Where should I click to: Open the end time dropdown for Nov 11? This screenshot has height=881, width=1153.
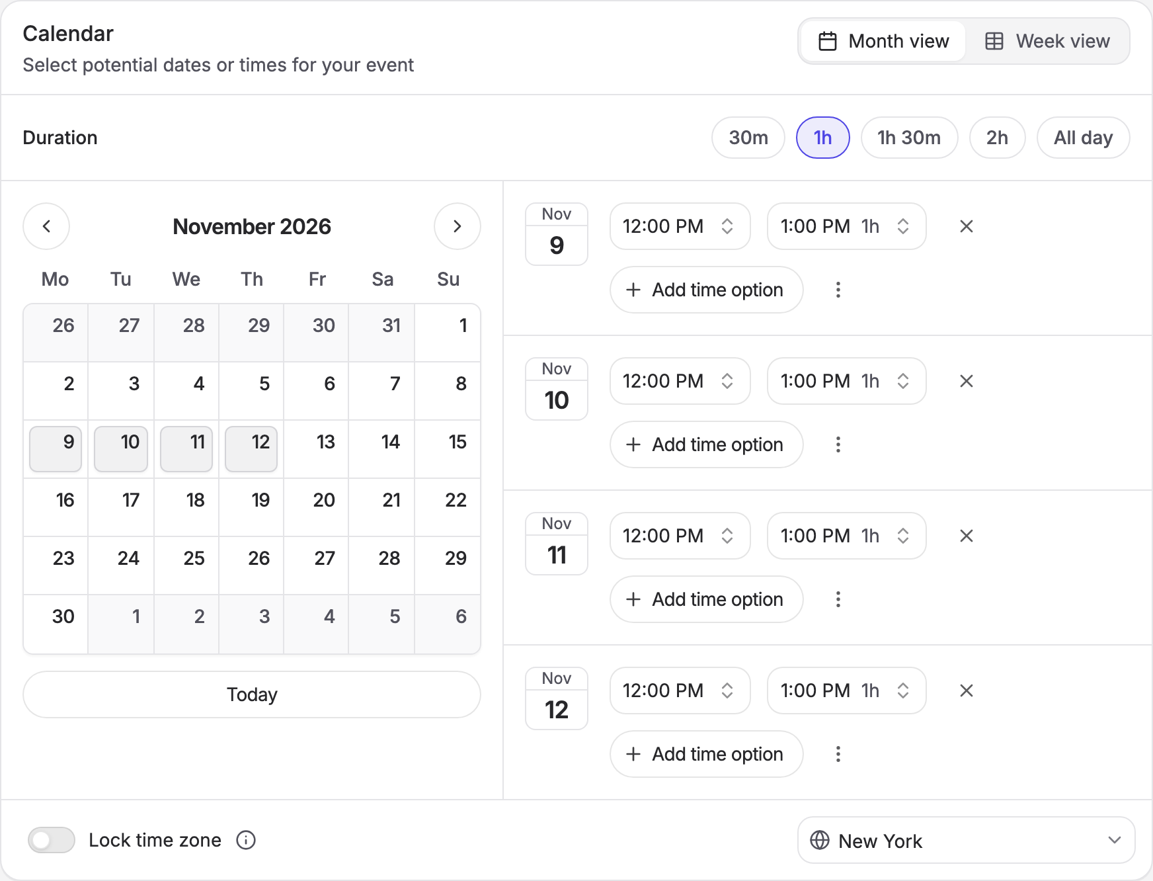point(846,536)
